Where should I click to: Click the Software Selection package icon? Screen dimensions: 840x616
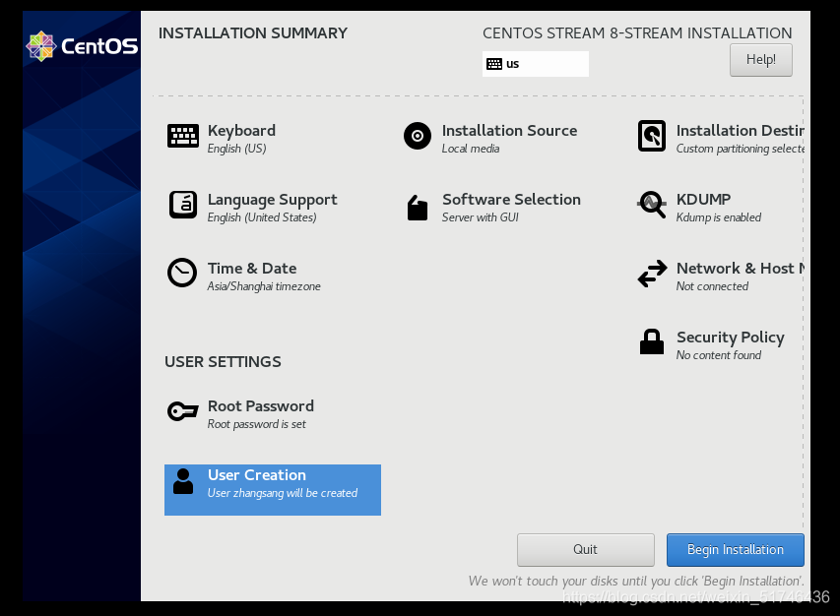pyautogui.click(x=418, y=208)
